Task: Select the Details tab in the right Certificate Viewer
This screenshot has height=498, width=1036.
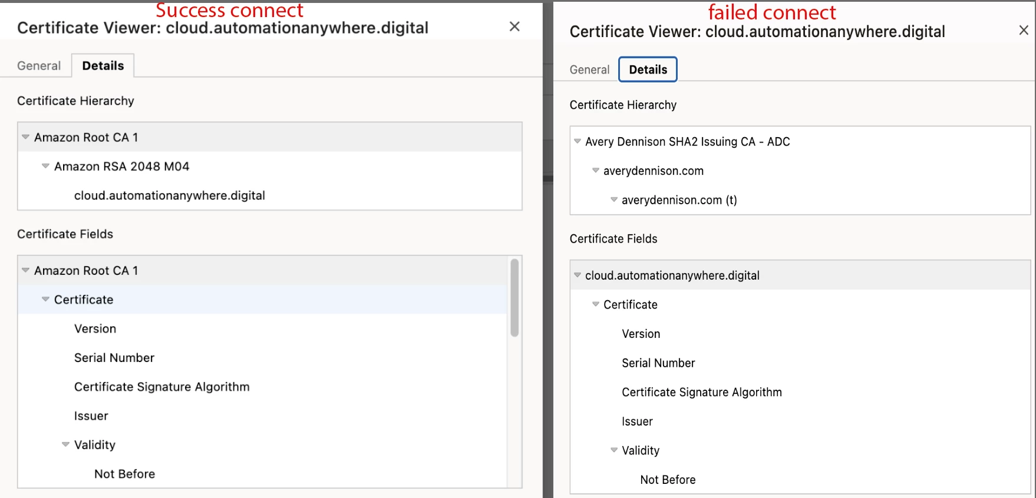Action: coord(648,69)
